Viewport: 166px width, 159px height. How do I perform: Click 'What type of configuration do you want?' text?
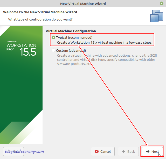(40, 19)
